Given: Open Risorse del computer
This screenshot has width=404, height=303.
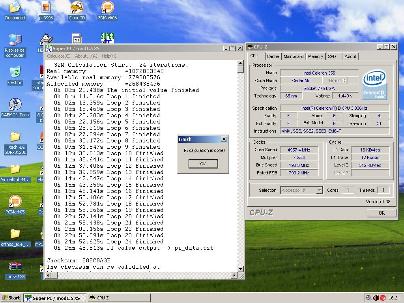Looking at the screenshot, I should coord(15,46).
